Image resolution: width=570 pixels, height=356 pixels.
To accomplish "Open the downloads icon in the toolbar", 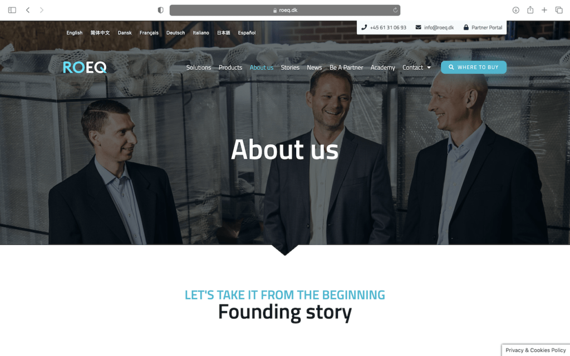I will (515, 10).
